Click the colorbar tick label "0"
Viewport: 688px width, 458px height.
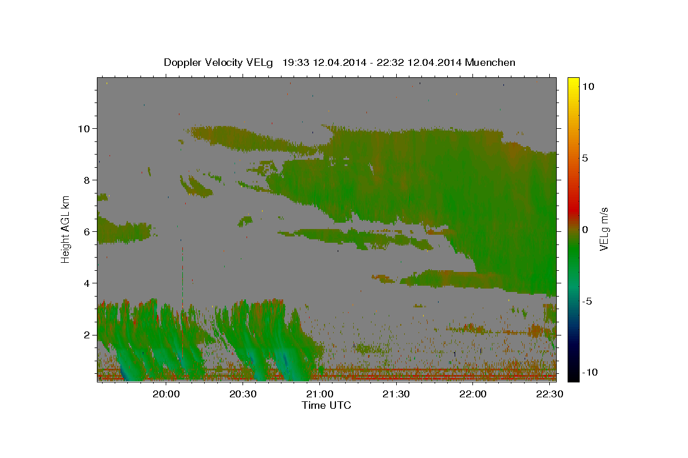click(585, 230)
